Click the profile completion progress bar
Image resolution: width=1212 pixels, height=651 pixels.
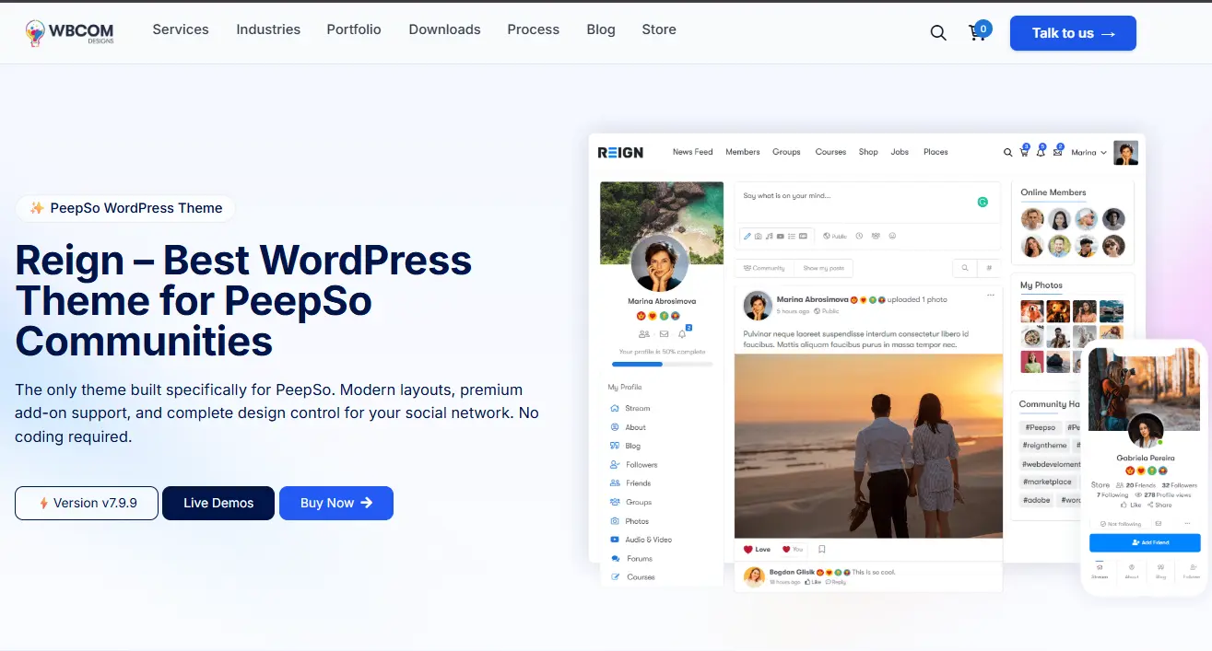click(x=662, y=365)
